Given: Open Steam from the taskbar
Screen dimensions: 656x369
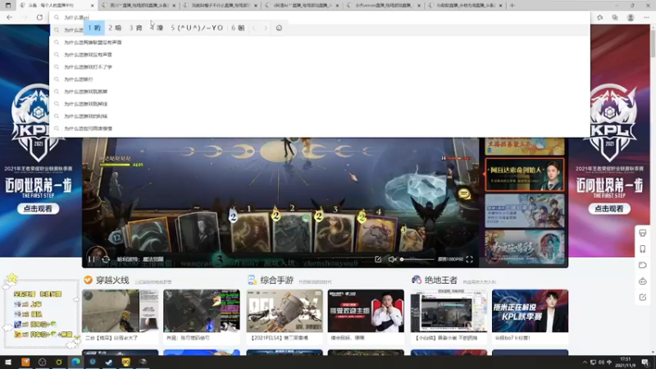Looking at the screenshot, I should click(x=109, y=362).
